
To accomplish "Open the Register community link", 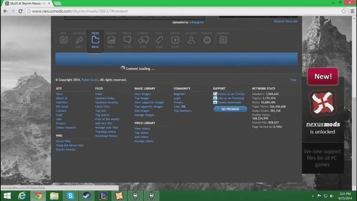I will tap(179, 94).
